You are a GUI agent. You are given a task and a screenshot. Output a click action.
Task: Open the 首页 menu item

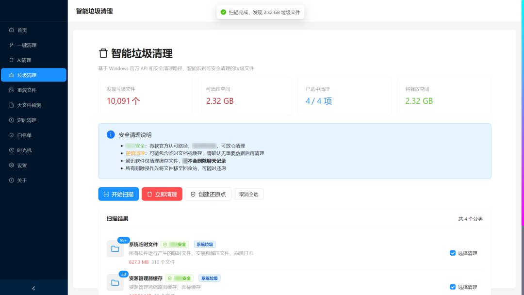pos(34,30)
